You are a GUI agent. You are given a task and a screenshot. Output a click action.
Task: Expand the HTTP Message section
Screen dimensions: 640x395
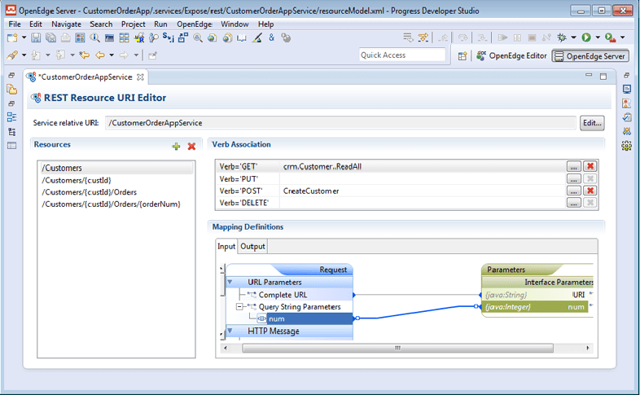(230, 331)
